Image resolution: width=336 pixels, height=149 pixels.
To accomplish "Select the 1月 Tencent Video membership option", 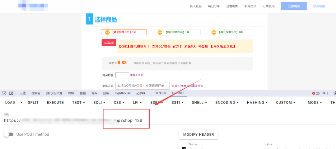I will pos(177,32).
